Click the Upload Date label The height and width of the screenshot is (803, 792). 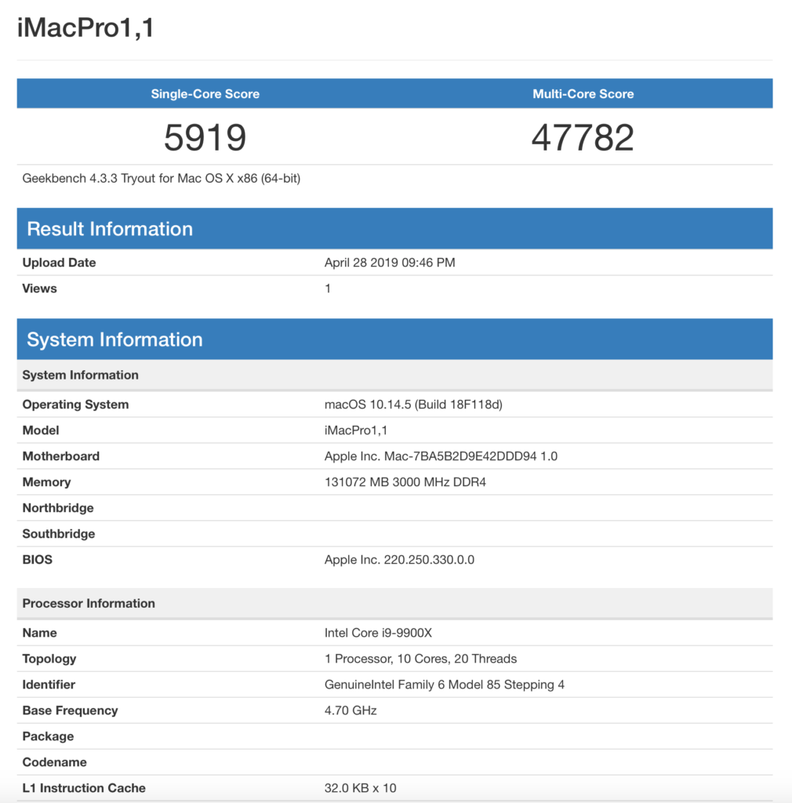(59, 263)
